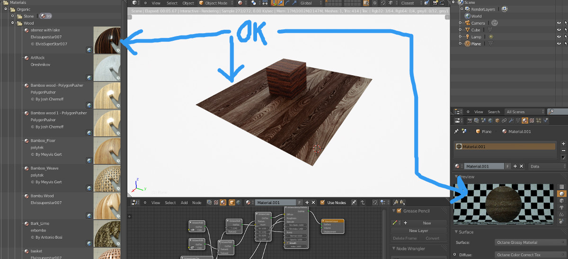Open the Select menu in 3D viewport header

172,3
